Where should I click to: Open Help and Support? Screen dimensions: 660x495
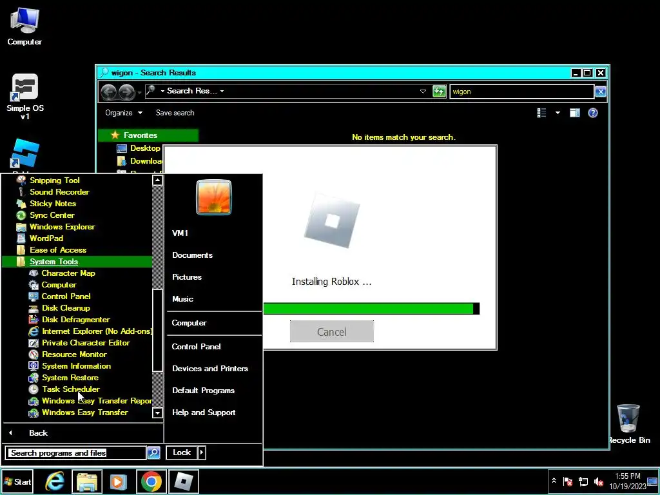204,412
